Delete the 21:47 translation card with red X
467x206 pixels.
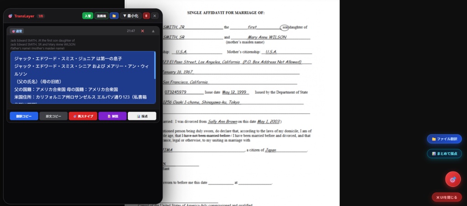tap(142, 31)
